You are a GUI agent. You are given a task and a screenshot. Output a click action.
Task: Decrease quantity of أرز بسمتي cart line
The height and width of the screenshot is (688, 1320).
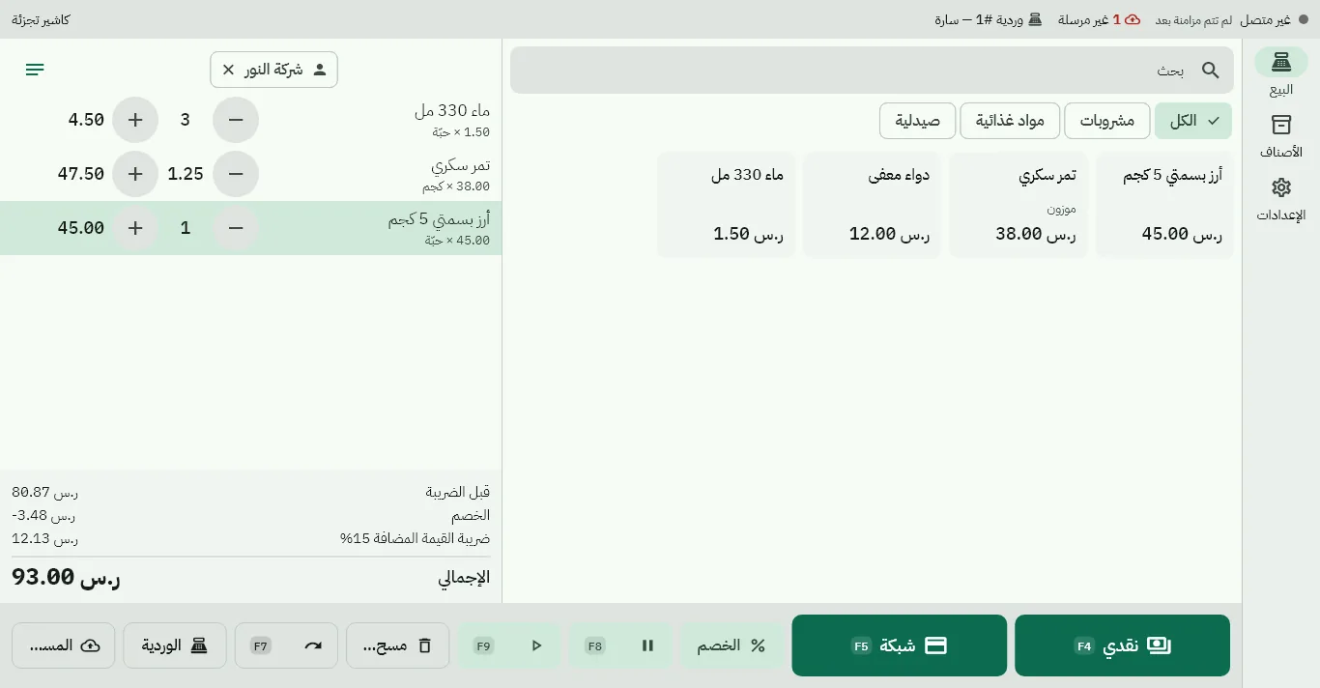pyautogui.click(x=236, y=228)
